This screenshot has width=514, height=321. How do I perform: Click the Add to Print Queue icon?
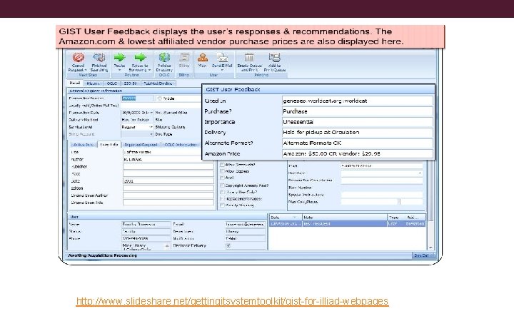tap(274, 58)
